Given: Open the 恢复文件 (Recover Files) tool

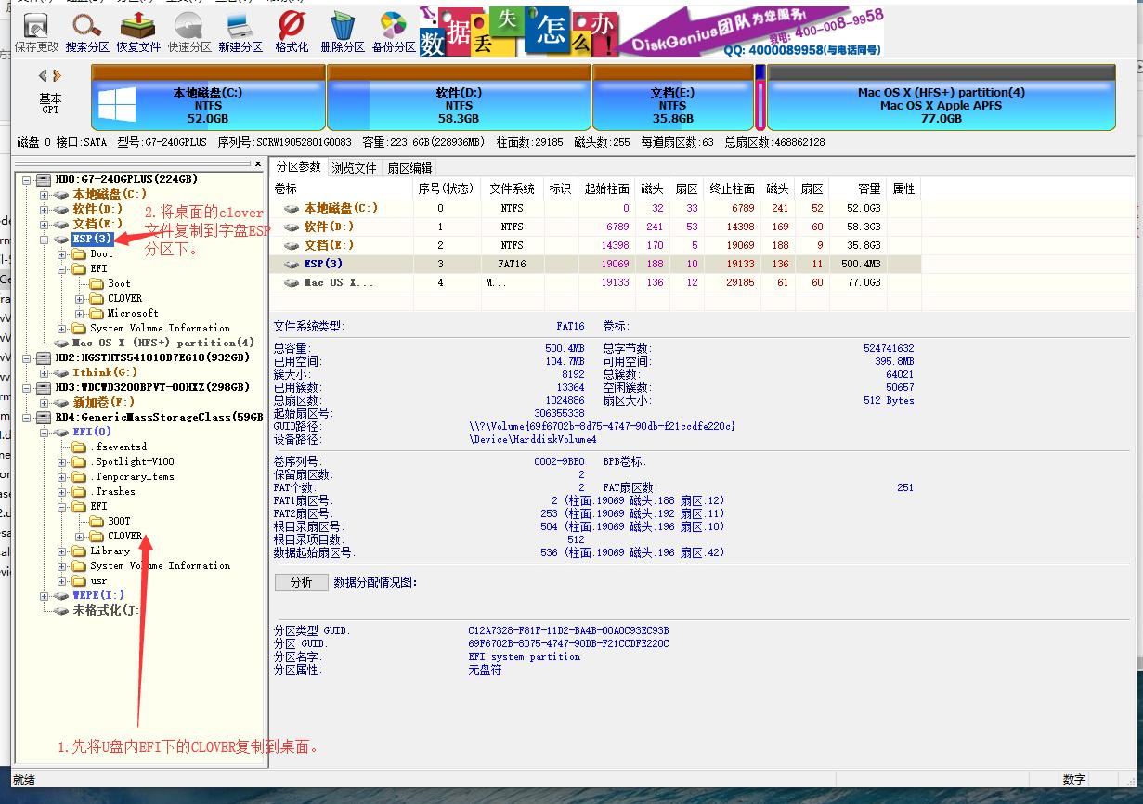Looking at the screenshot, I should (x=136, y=28).
